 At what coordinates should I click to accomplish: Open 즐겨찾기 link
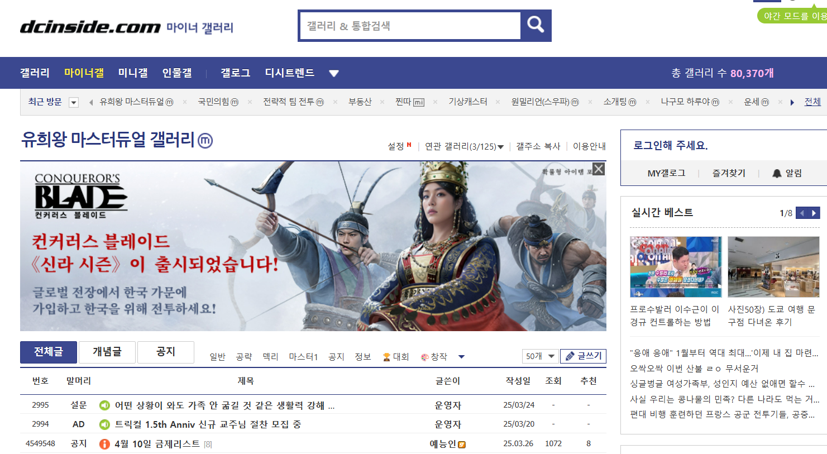[729, 173]
